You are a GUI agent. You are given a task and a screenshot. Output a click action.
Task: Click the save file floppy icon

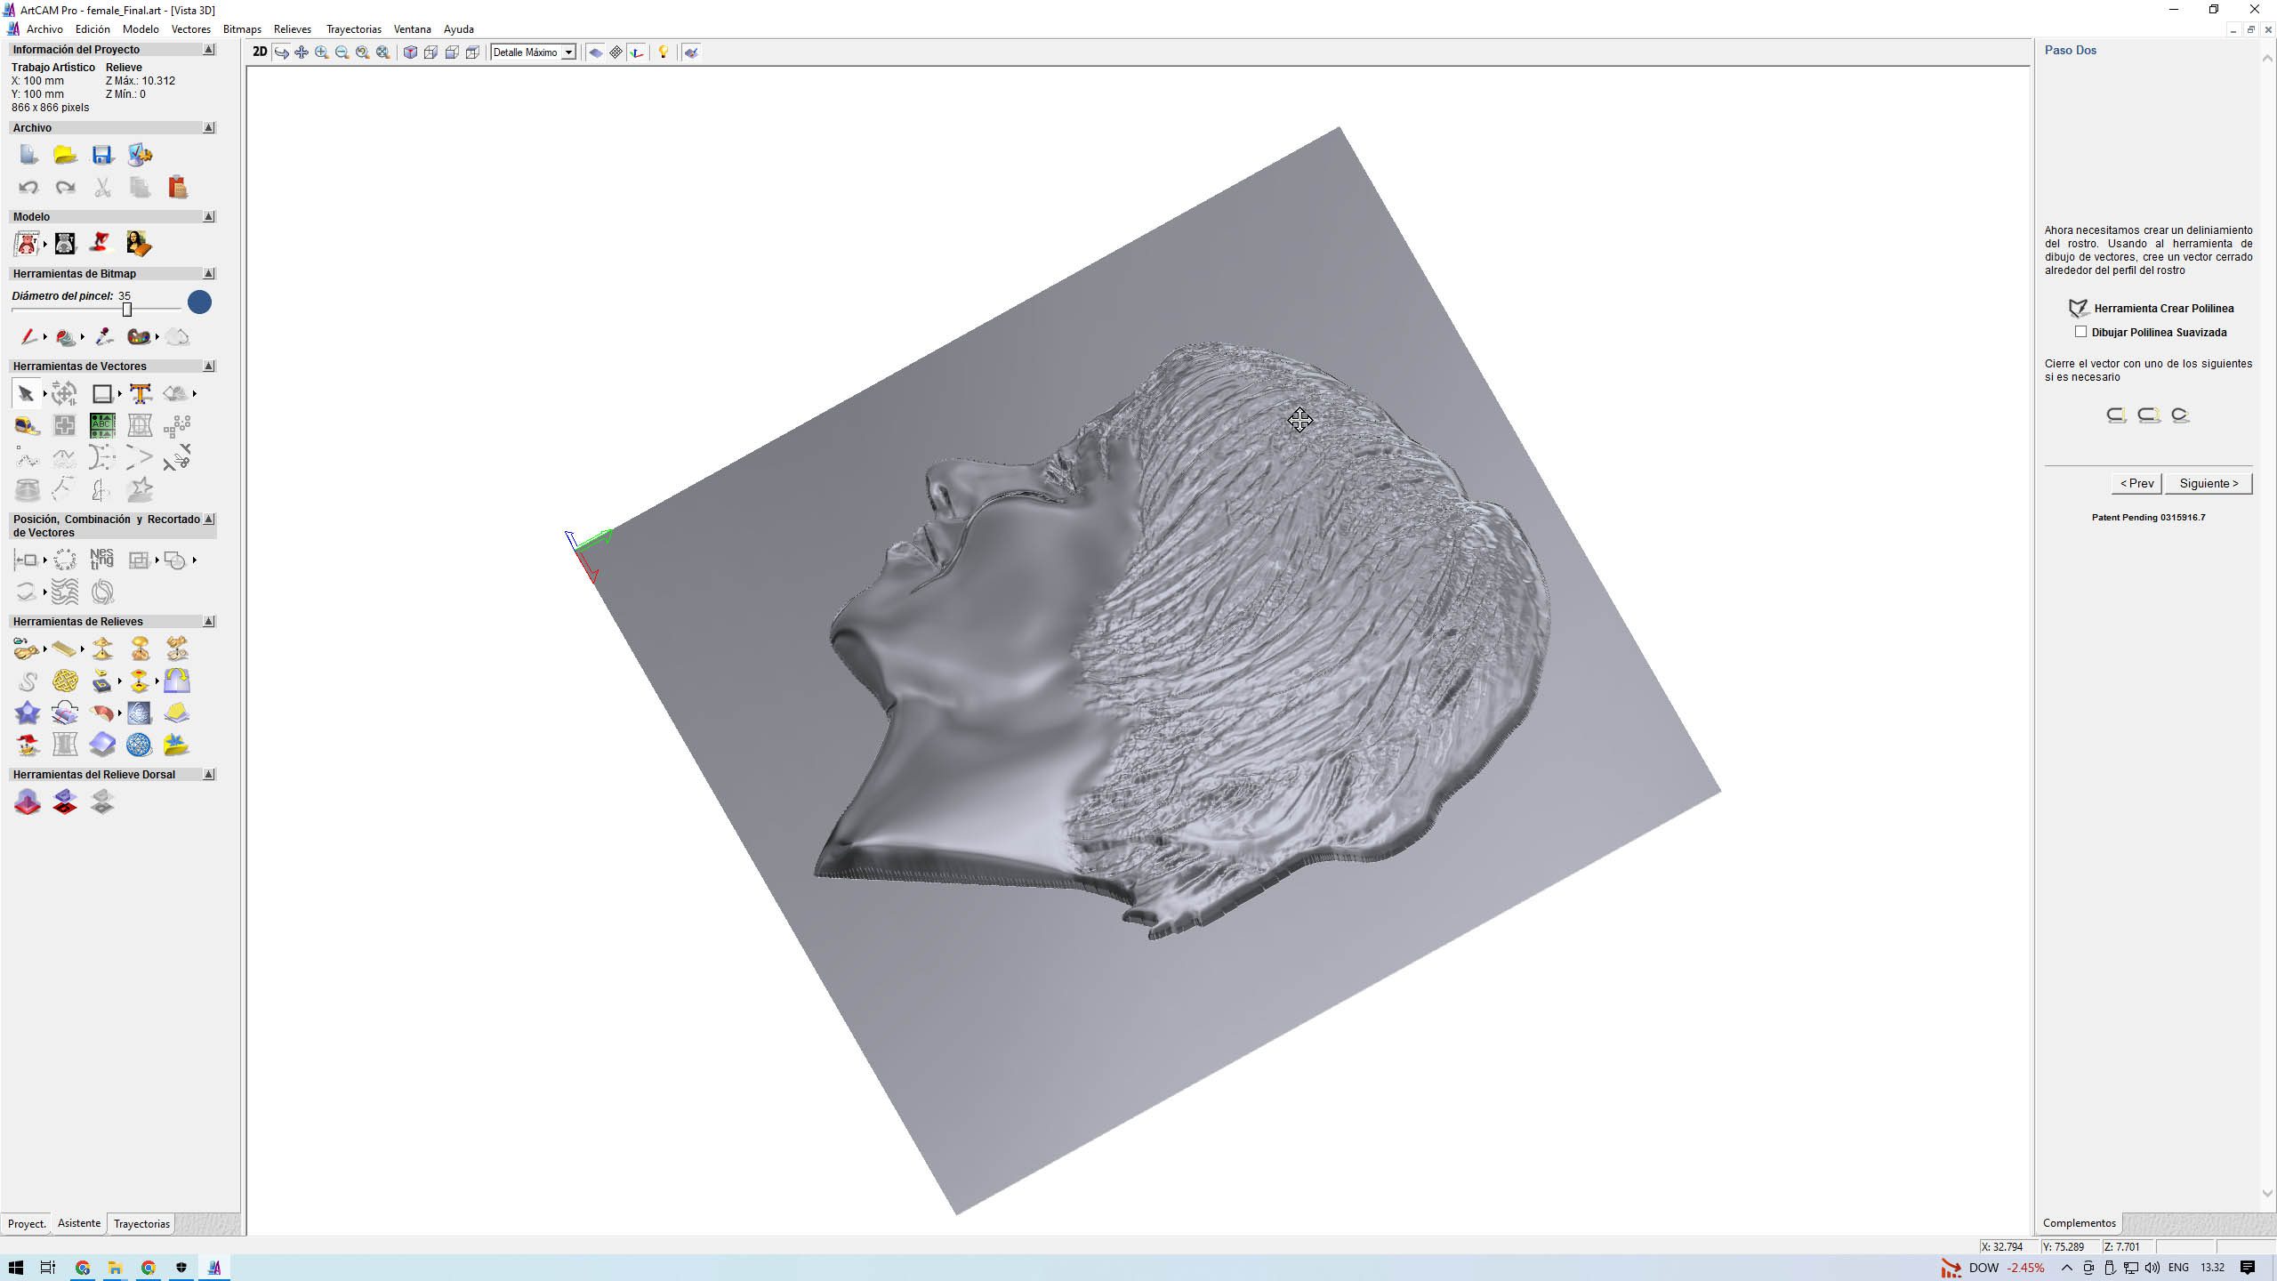click(x=102, y=155)
